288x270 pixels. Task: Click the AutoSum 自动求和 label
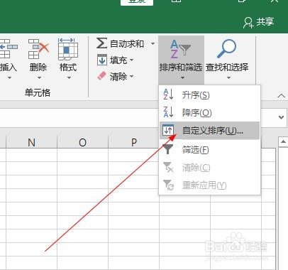pos(127,43)
